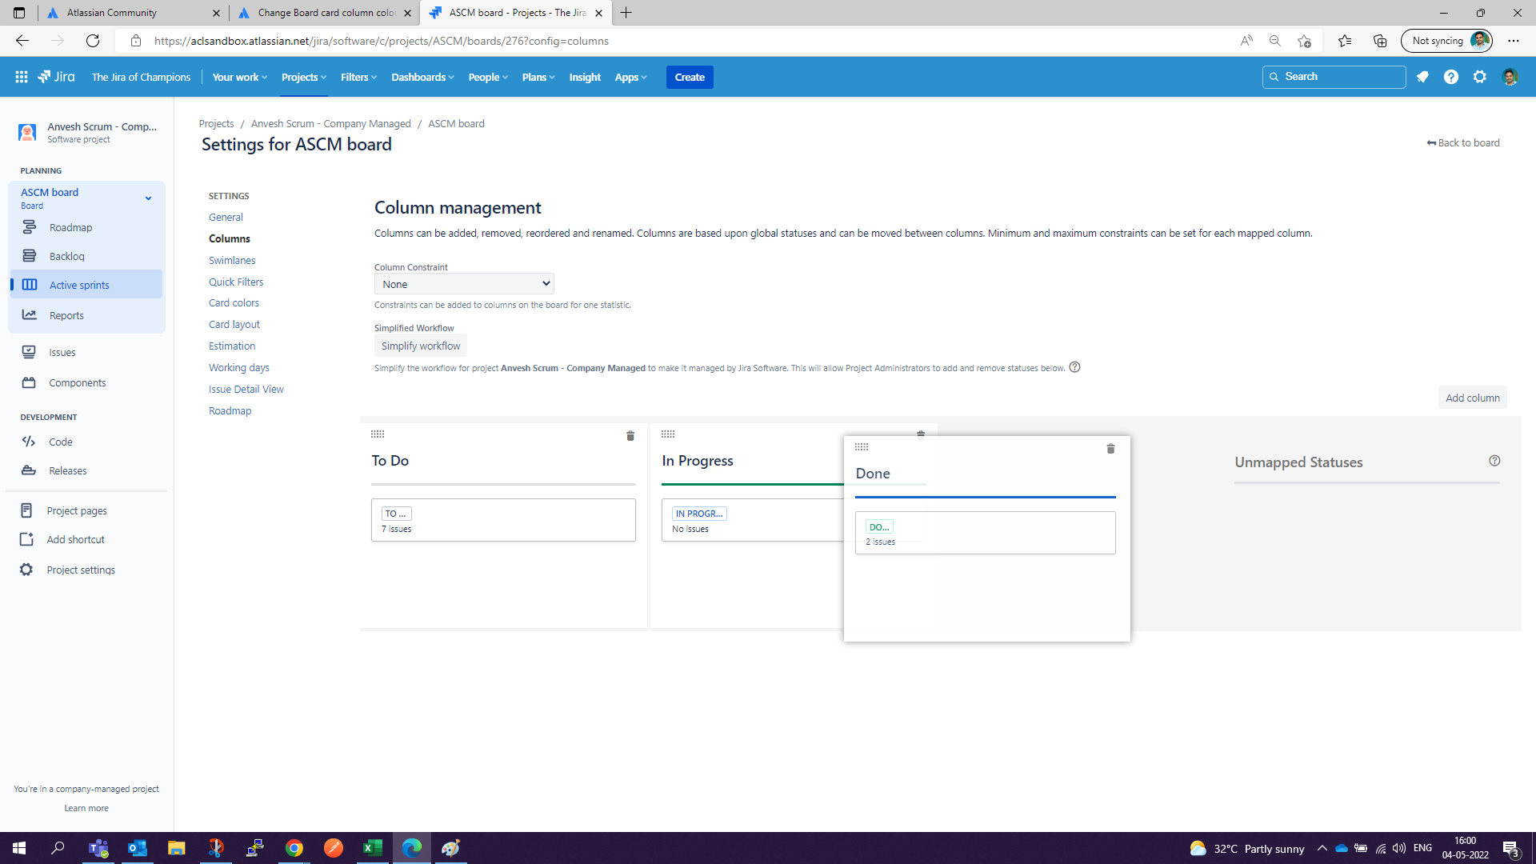Open the Jira help icon
The height and width of the screenshot is (864, 1536).
pyautogui.click(x=1451, y=77)
